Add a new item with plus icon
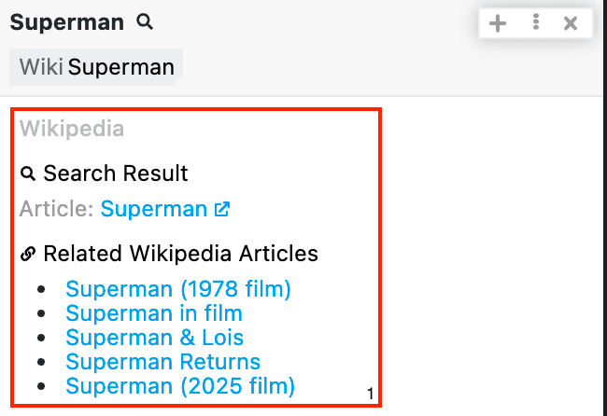The width and height of the screenshot is (607, 416). tap(498, 23)
